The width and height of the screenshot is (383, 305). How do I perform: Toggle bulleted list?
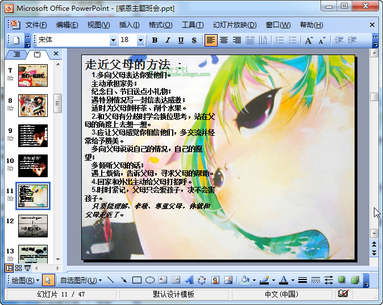(293, 40)
